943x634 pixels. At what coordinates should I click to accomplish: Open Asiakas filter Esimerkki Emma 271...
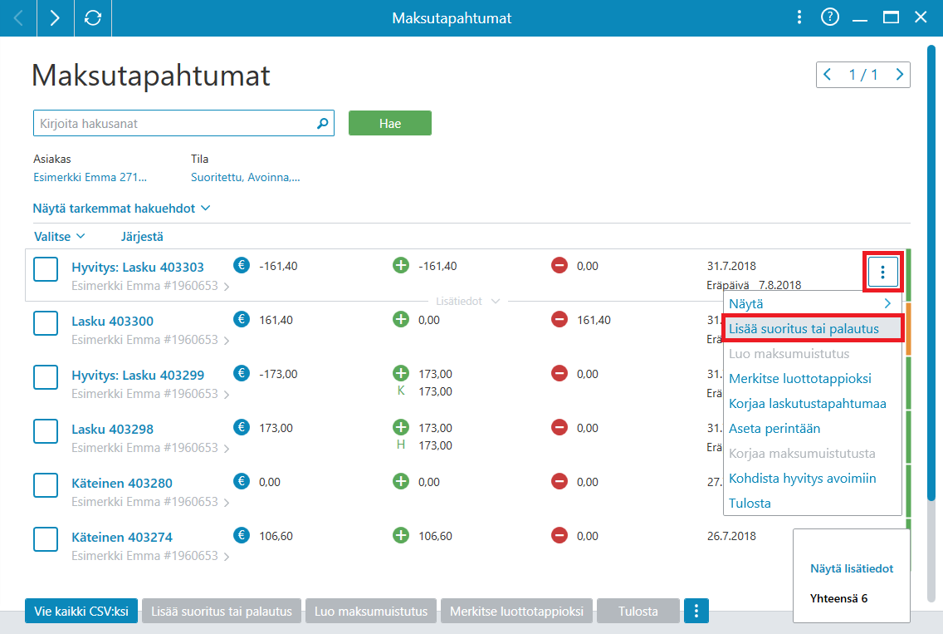click(x=90, y=177)
